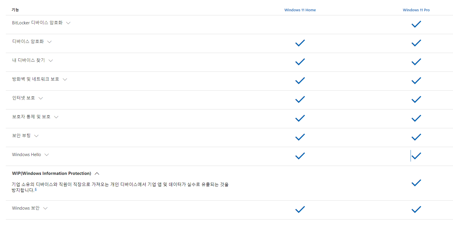Expand the 디바이스 암호화 row chevron

click(x=49, y=42)
